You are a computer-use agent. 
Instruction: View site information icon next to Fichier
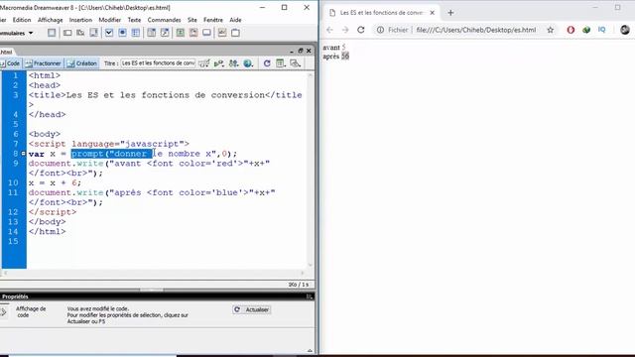[380, 30]
